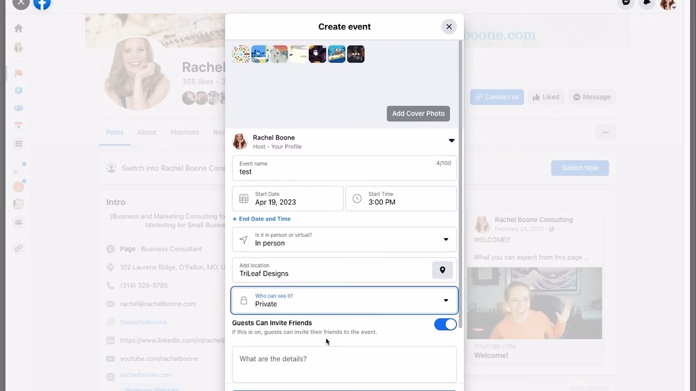Go to Home in the left sidebar
Image resolution: width=696 pixels, height=391 pixels.
tap(18, 28)
